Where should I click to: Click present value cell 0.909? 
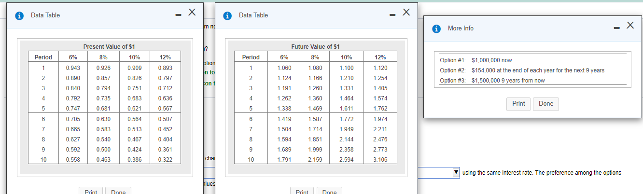click(x=134, y=68)
